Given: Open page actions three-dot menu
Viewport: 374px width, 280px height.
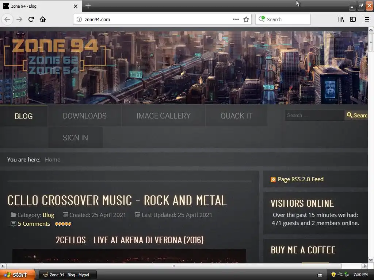Looking at the screenshot, I should pyautogui.click(x=236, y=19).
